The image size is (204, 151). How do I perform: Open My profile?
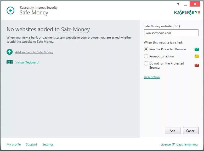14,144
